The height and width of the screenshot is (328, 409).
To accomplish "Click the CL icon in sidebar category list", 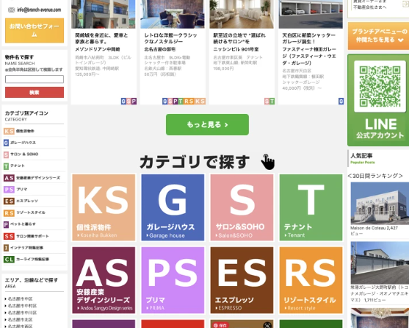I will coord(9,260).
